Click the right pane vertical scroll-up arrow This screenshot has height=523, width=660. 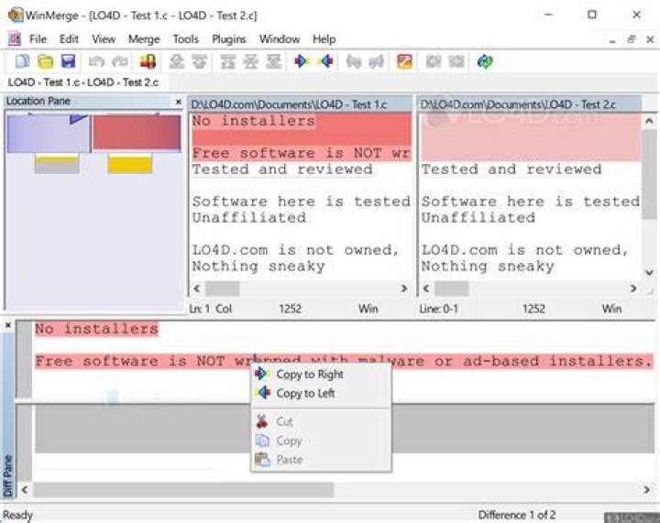[649, 122]
